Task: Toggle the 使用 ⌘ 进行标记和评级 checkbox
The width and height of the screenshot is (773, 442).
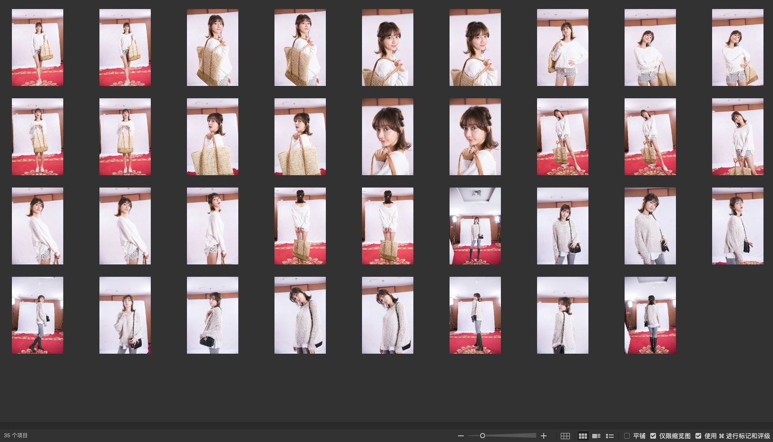Action: pos(698,436)
